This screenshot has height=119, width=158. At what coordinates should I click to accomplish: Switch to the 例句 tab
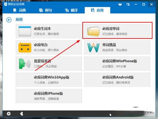46,10
